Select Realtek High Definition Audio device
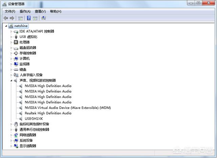Image resolution: width=217 pixels, height=158 pixels. [48, 113]
